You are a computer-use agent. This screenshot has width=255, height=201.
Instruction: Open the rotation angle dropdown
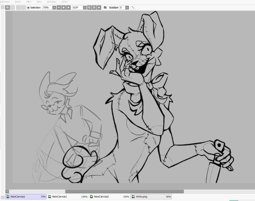85,7
